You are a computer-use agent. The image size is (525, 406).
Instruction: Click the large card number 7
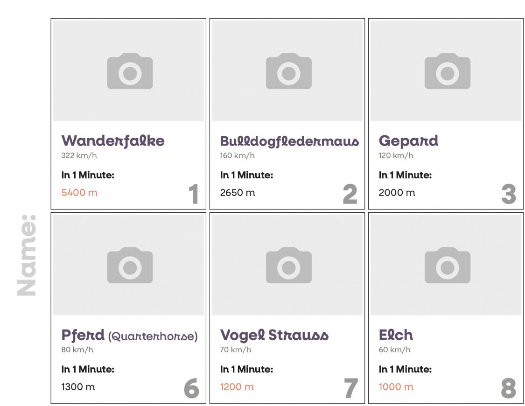tap(350, 389)
